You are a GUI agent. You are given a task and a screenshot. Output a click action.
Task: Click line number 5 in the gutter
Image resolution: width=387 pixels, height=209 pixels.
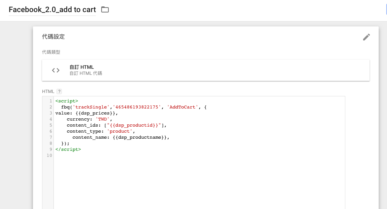(x=50, y=125)
